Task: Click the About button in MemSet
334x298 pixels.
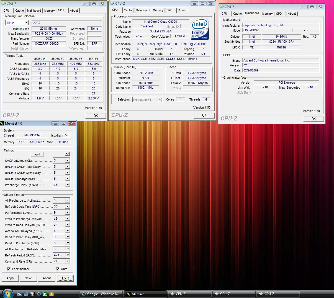Action: tap(47, 278)
